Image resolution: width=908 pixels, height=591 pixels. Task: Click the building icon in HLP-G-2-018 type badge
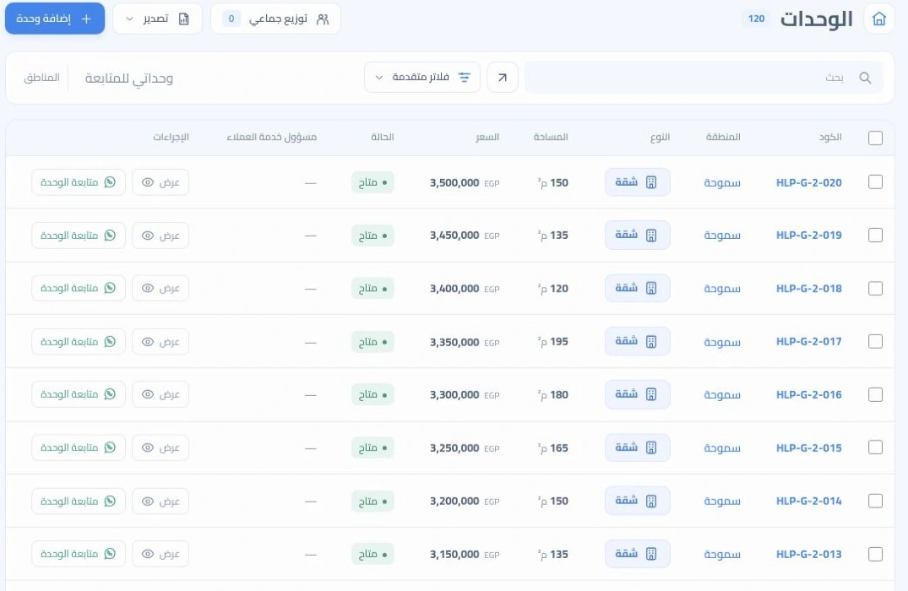(x=651, y=288)
